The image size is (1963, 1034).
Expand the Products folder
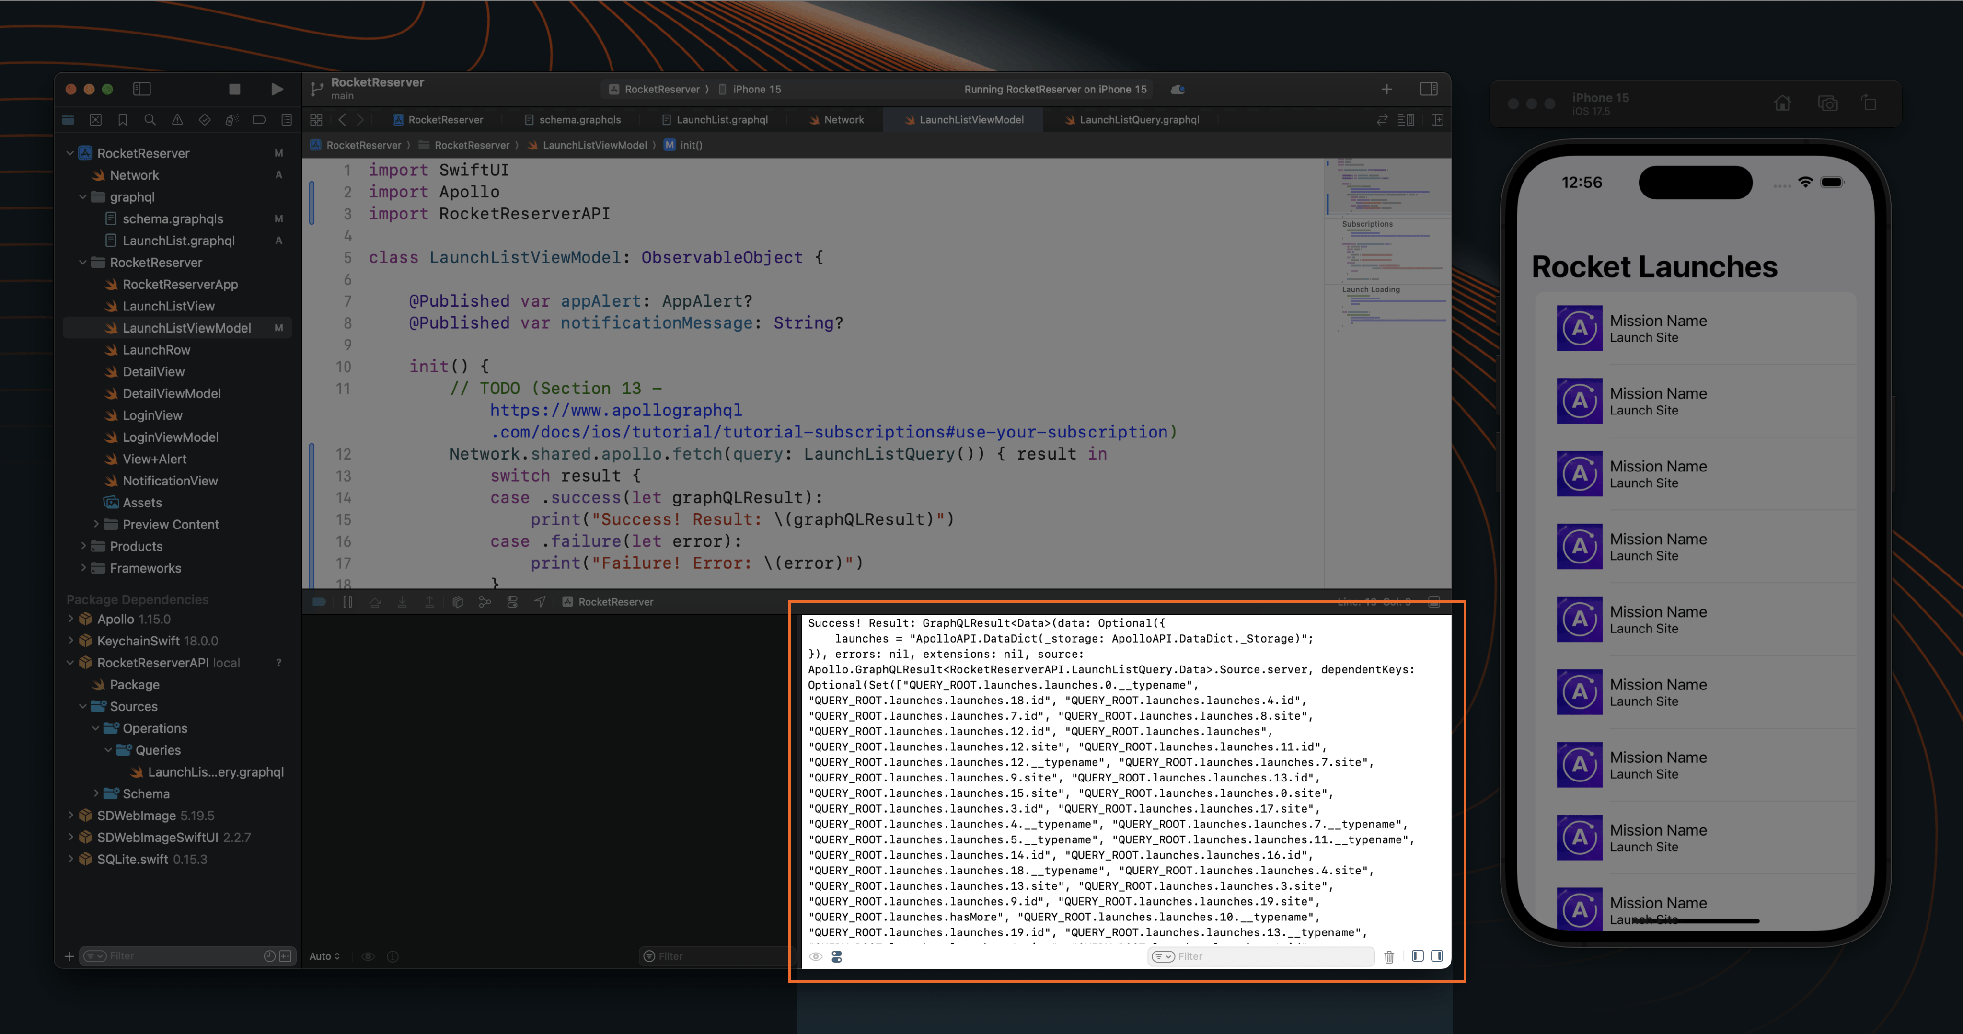tap(83, 546)
